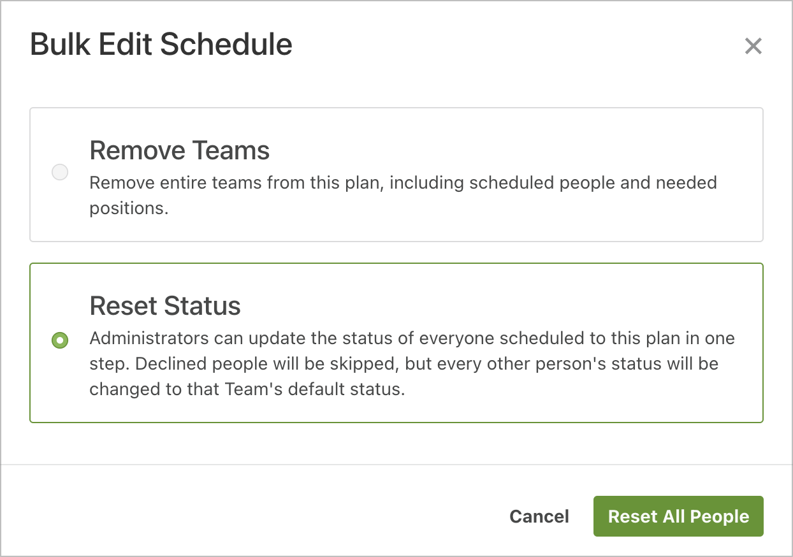Confirm the reset with the green button
Image resolution: width=793 pixels, height=557 pixels.
point(678,516)
